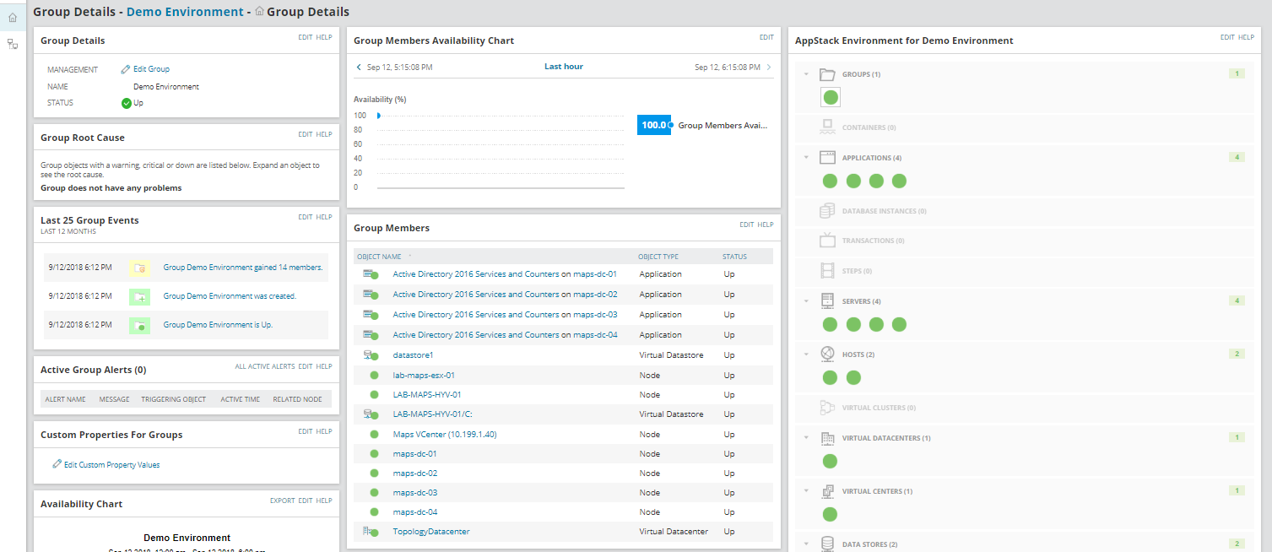The height and width of the screenshot is (552, 1272).
Task: Click the Transactions icon in AppStack
Action: click(x=827, y=241)
